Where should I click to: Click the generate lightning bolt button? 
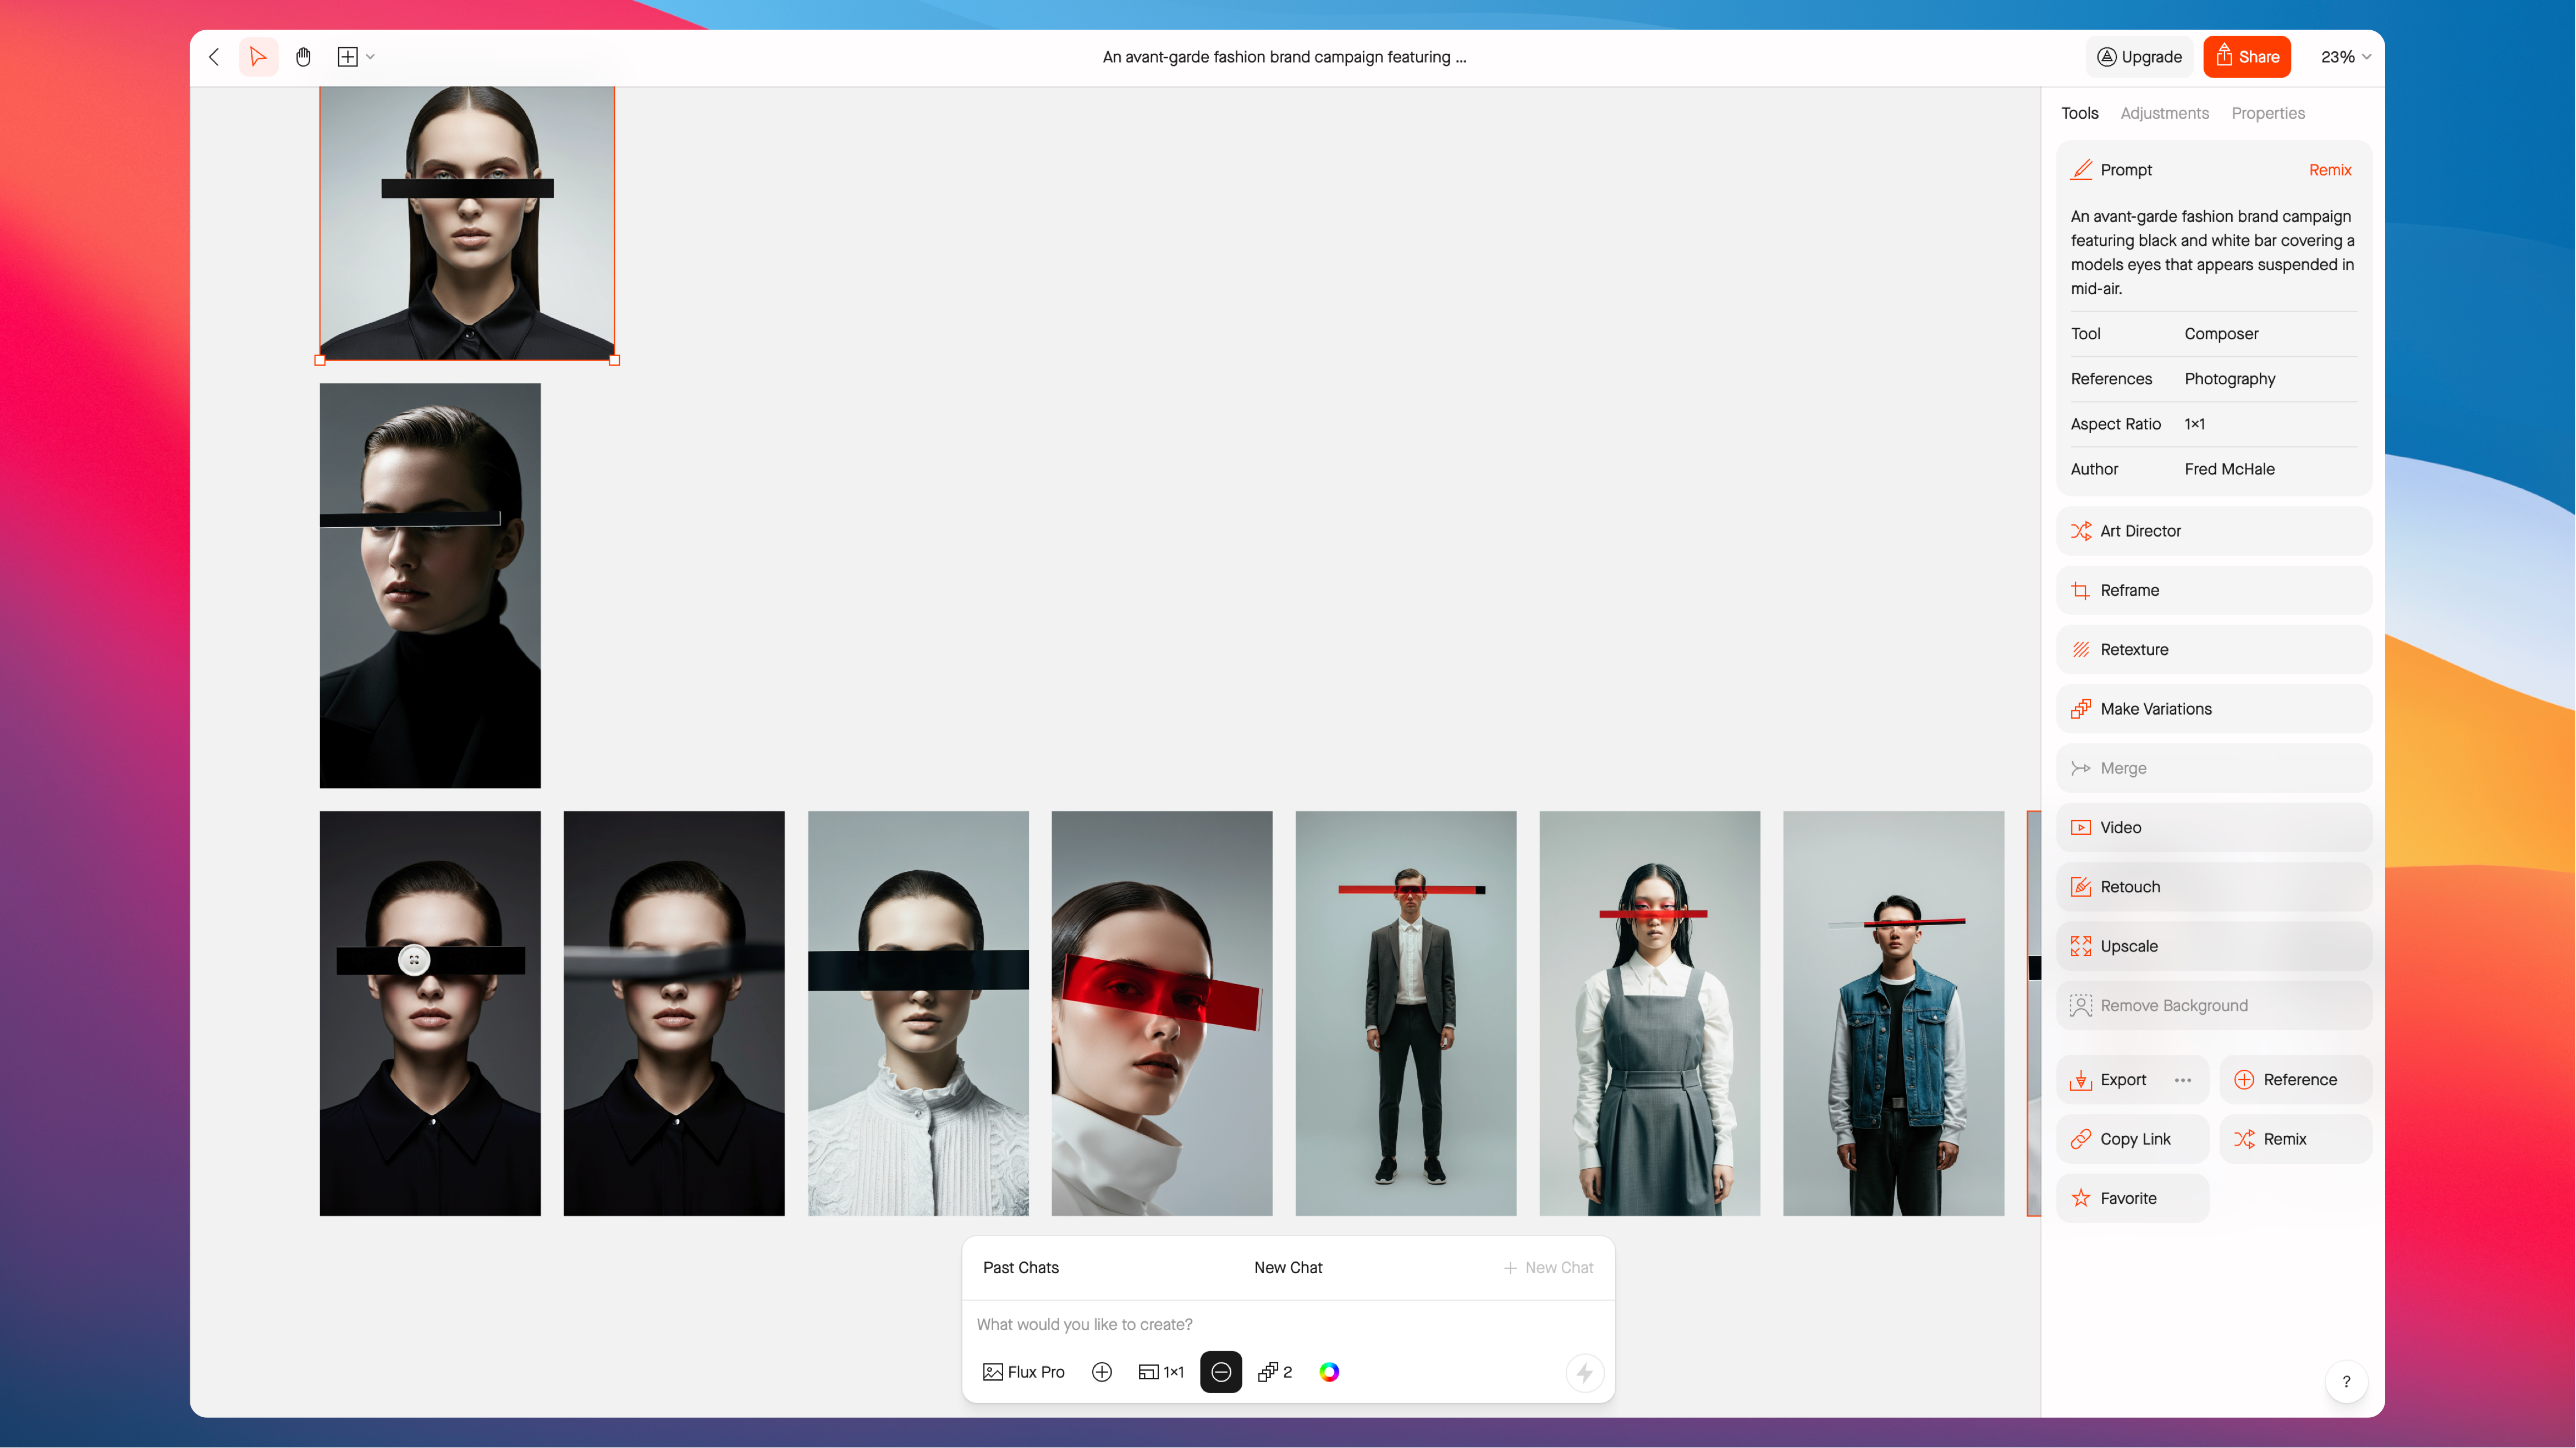click(x=1584, y=1373)
